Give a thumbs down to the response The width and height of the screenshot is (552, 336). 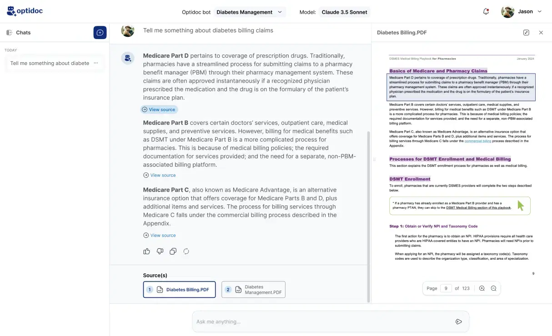pos(160,251)
